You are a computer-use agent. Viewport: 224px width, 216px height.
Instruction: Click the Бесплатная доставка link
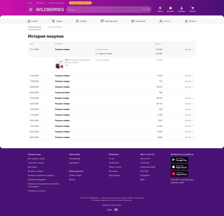[57, 3]
